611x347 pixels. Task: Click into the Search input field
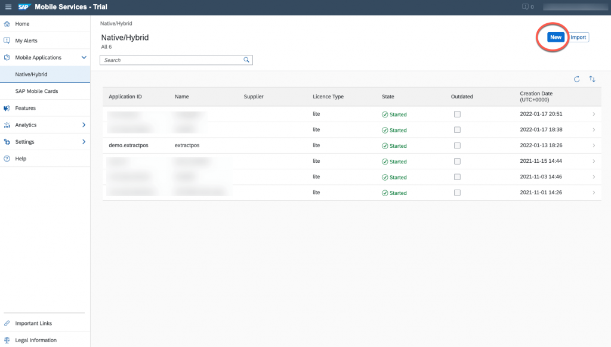pyautogui.click(x=171, y=60)
